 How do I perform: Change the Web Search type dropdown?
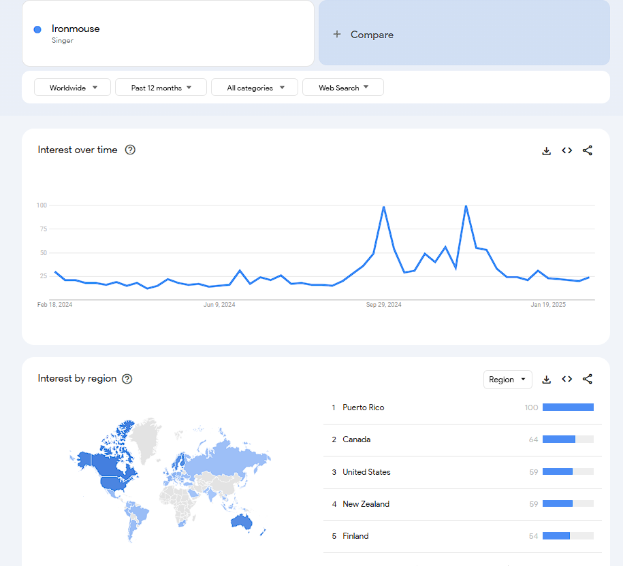click(x=342, y=88)
